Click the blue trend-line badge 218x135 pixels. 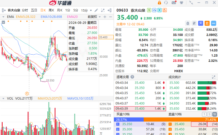154,10
